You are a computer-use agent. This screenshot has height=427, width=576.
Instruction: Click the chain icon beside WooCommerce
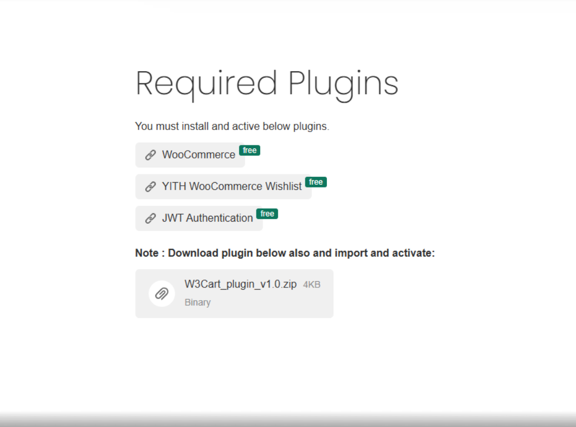click(x=151, y=155)
